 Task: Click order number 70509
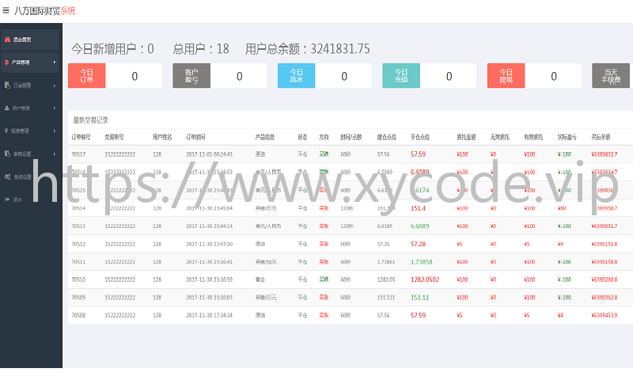point(78,298)
